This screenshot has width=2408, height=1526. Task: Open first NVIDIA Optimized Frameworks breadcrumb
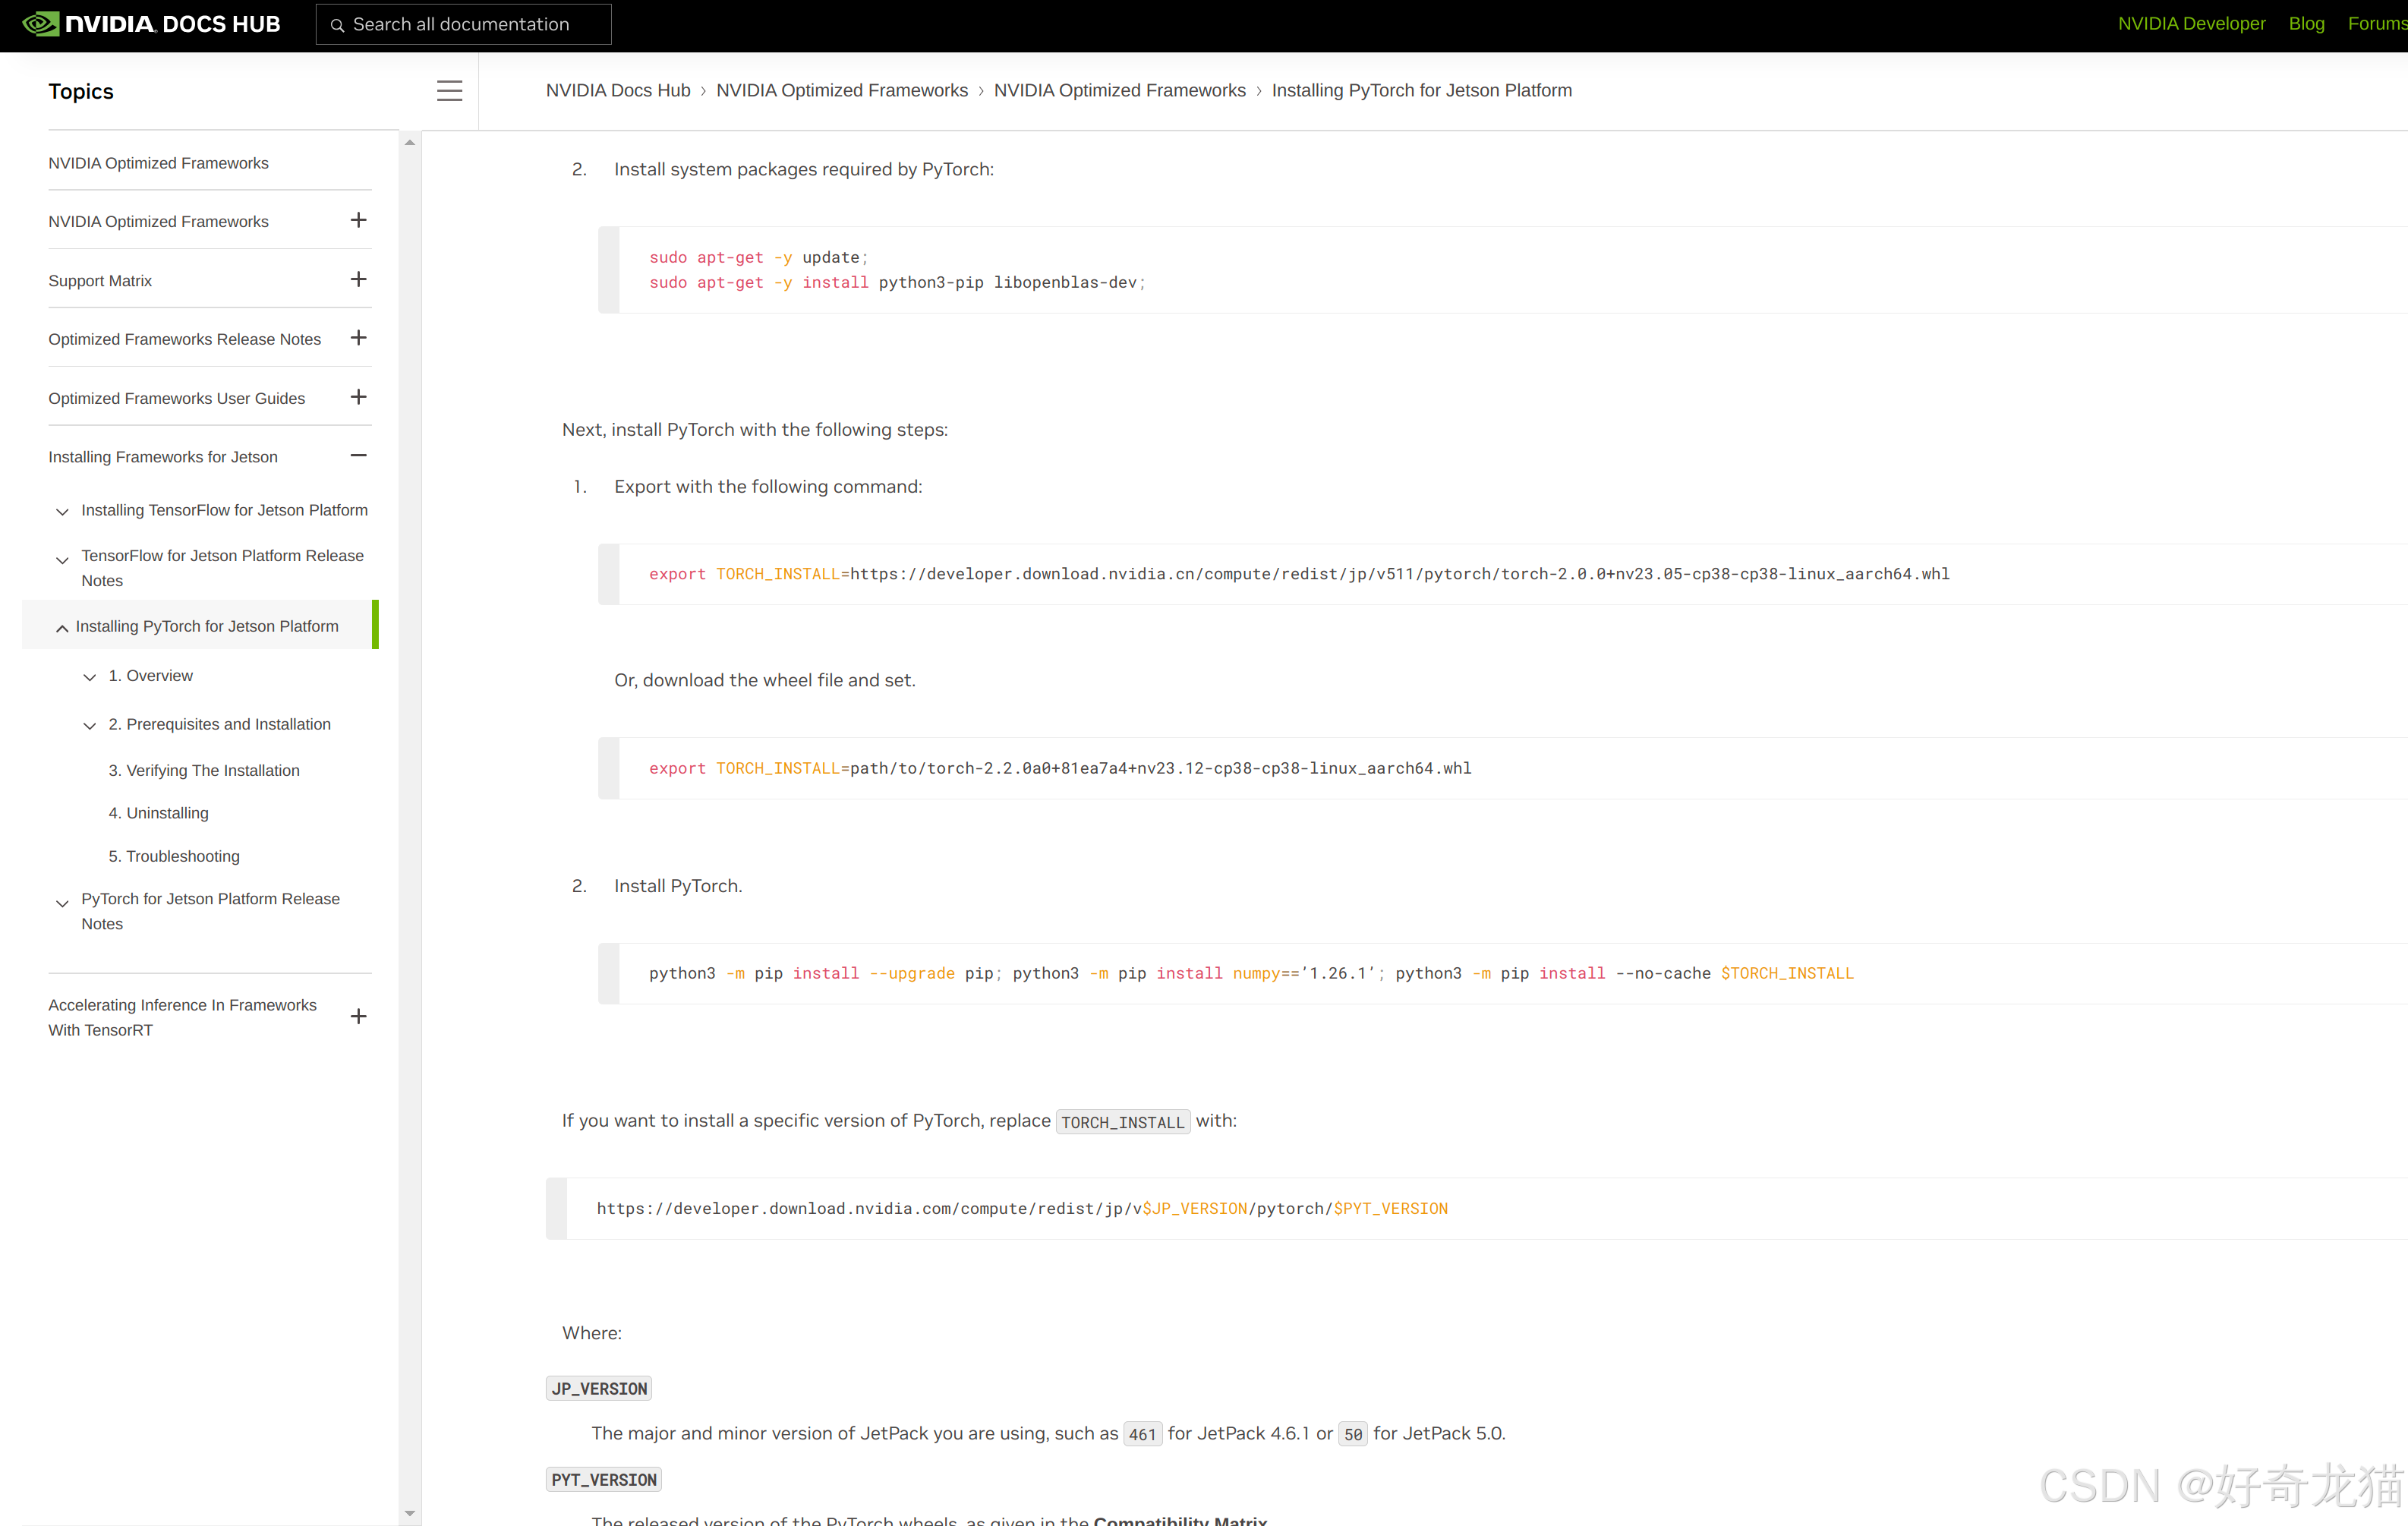[842, 90]
